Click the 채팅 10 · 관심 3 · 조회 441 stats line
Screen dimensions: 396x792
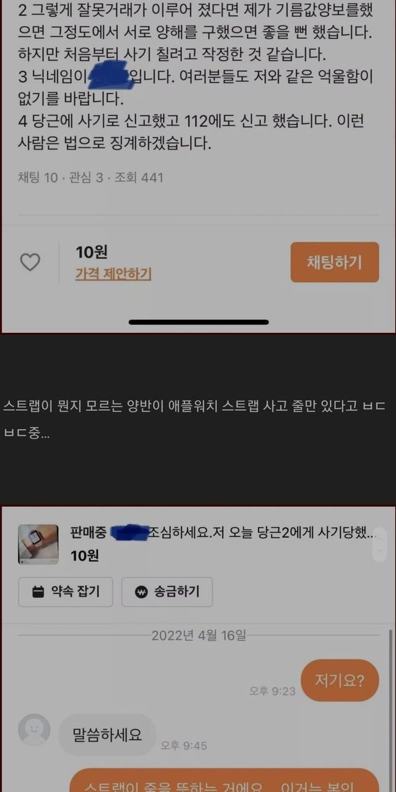[90, 178]
